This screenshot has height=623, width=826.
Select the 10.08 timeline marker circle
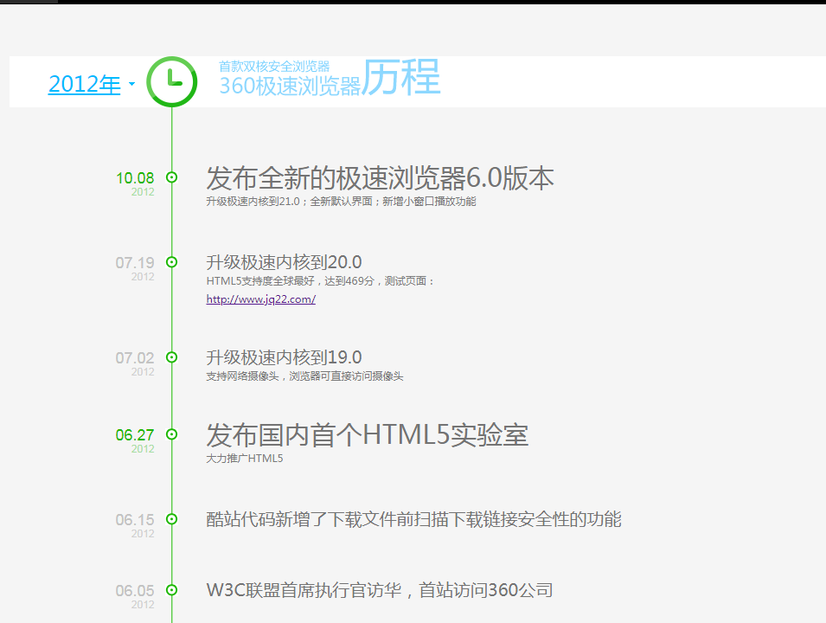click(172, 177)
